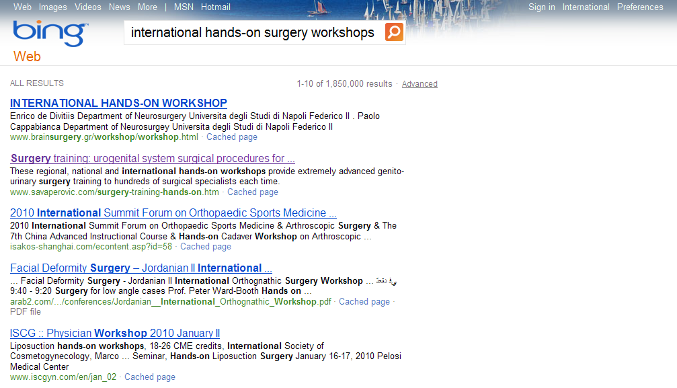Click the orange search magnifier button
Viewport: 677px width, 388px height.
pyautogui.click(x=394, y=32)
